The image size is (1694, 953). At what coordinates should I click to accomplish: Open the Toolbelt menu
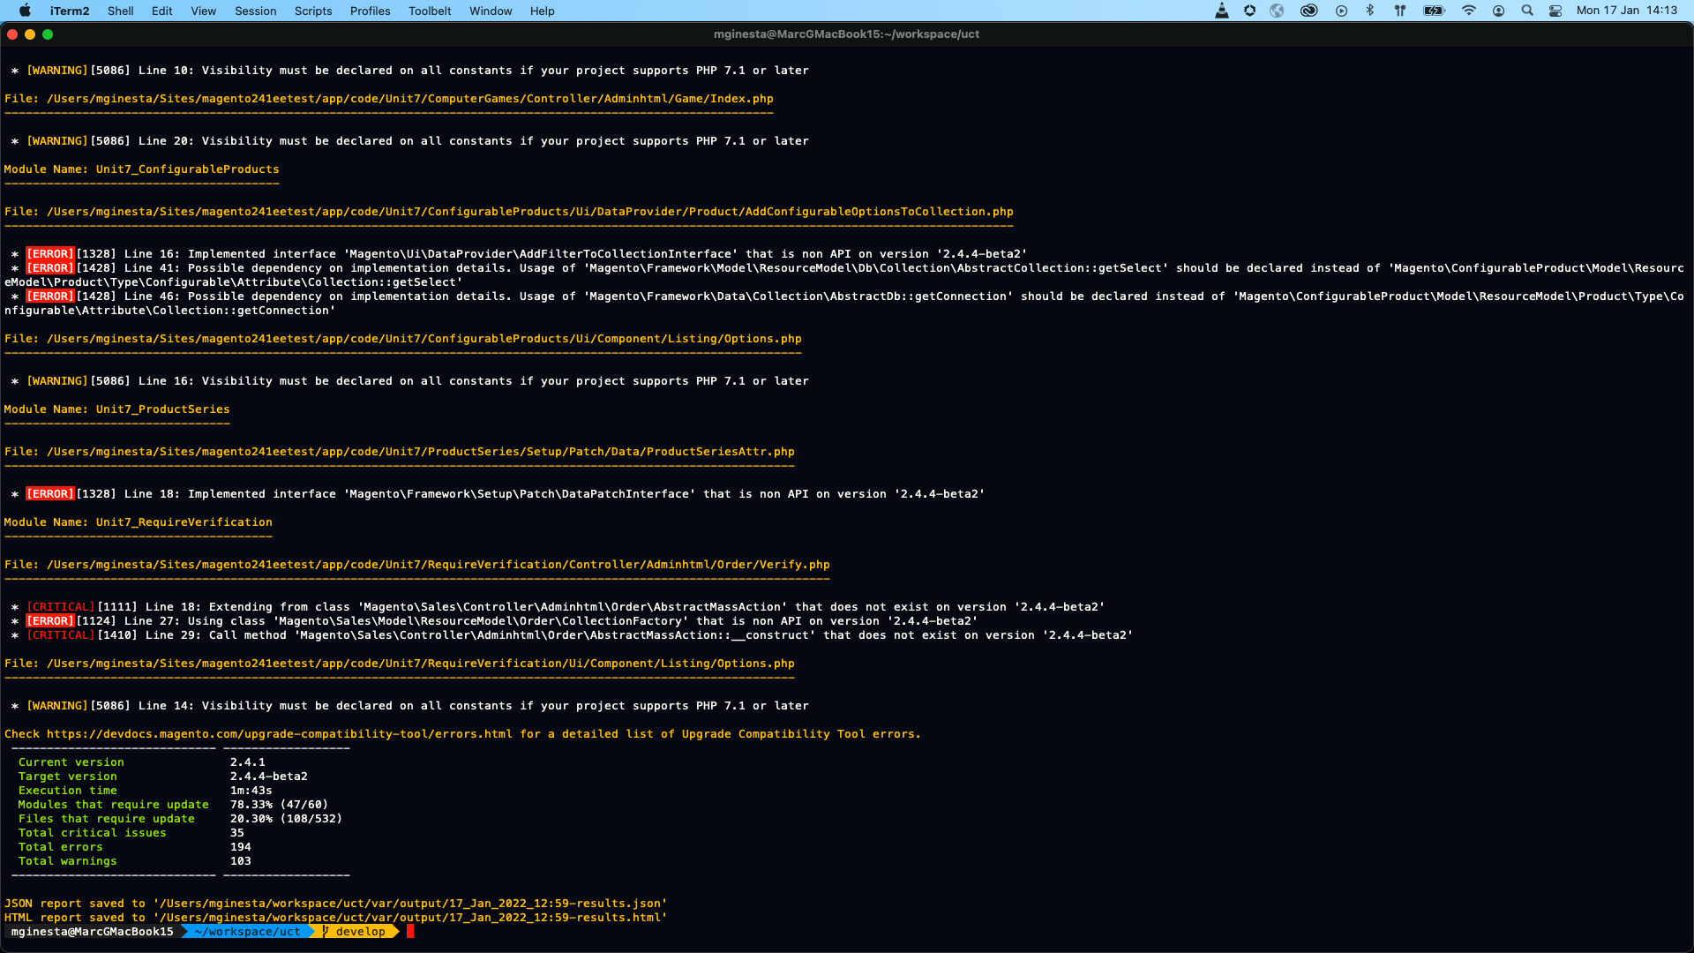coord(429,11)
